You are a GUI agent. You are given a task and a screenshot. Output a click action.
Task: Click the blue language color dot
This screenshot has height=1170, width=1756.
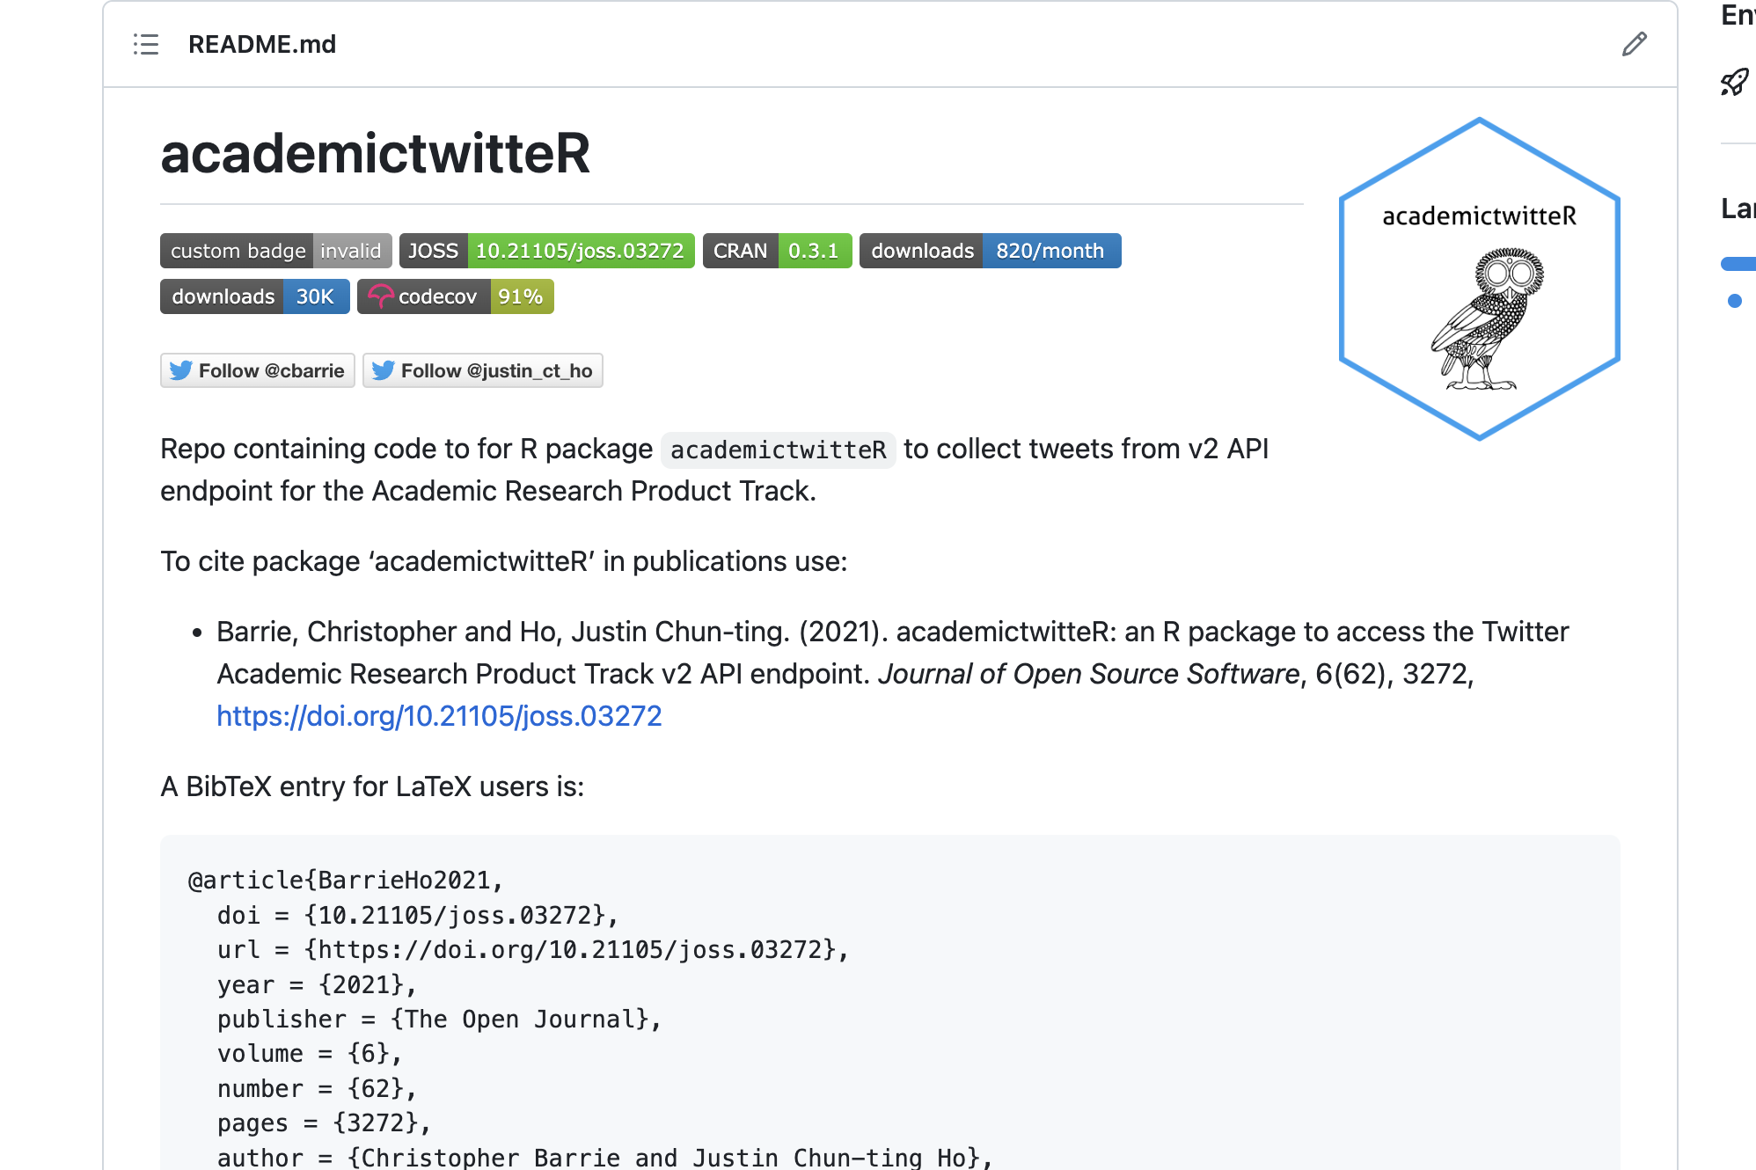tap(1735, 301)
